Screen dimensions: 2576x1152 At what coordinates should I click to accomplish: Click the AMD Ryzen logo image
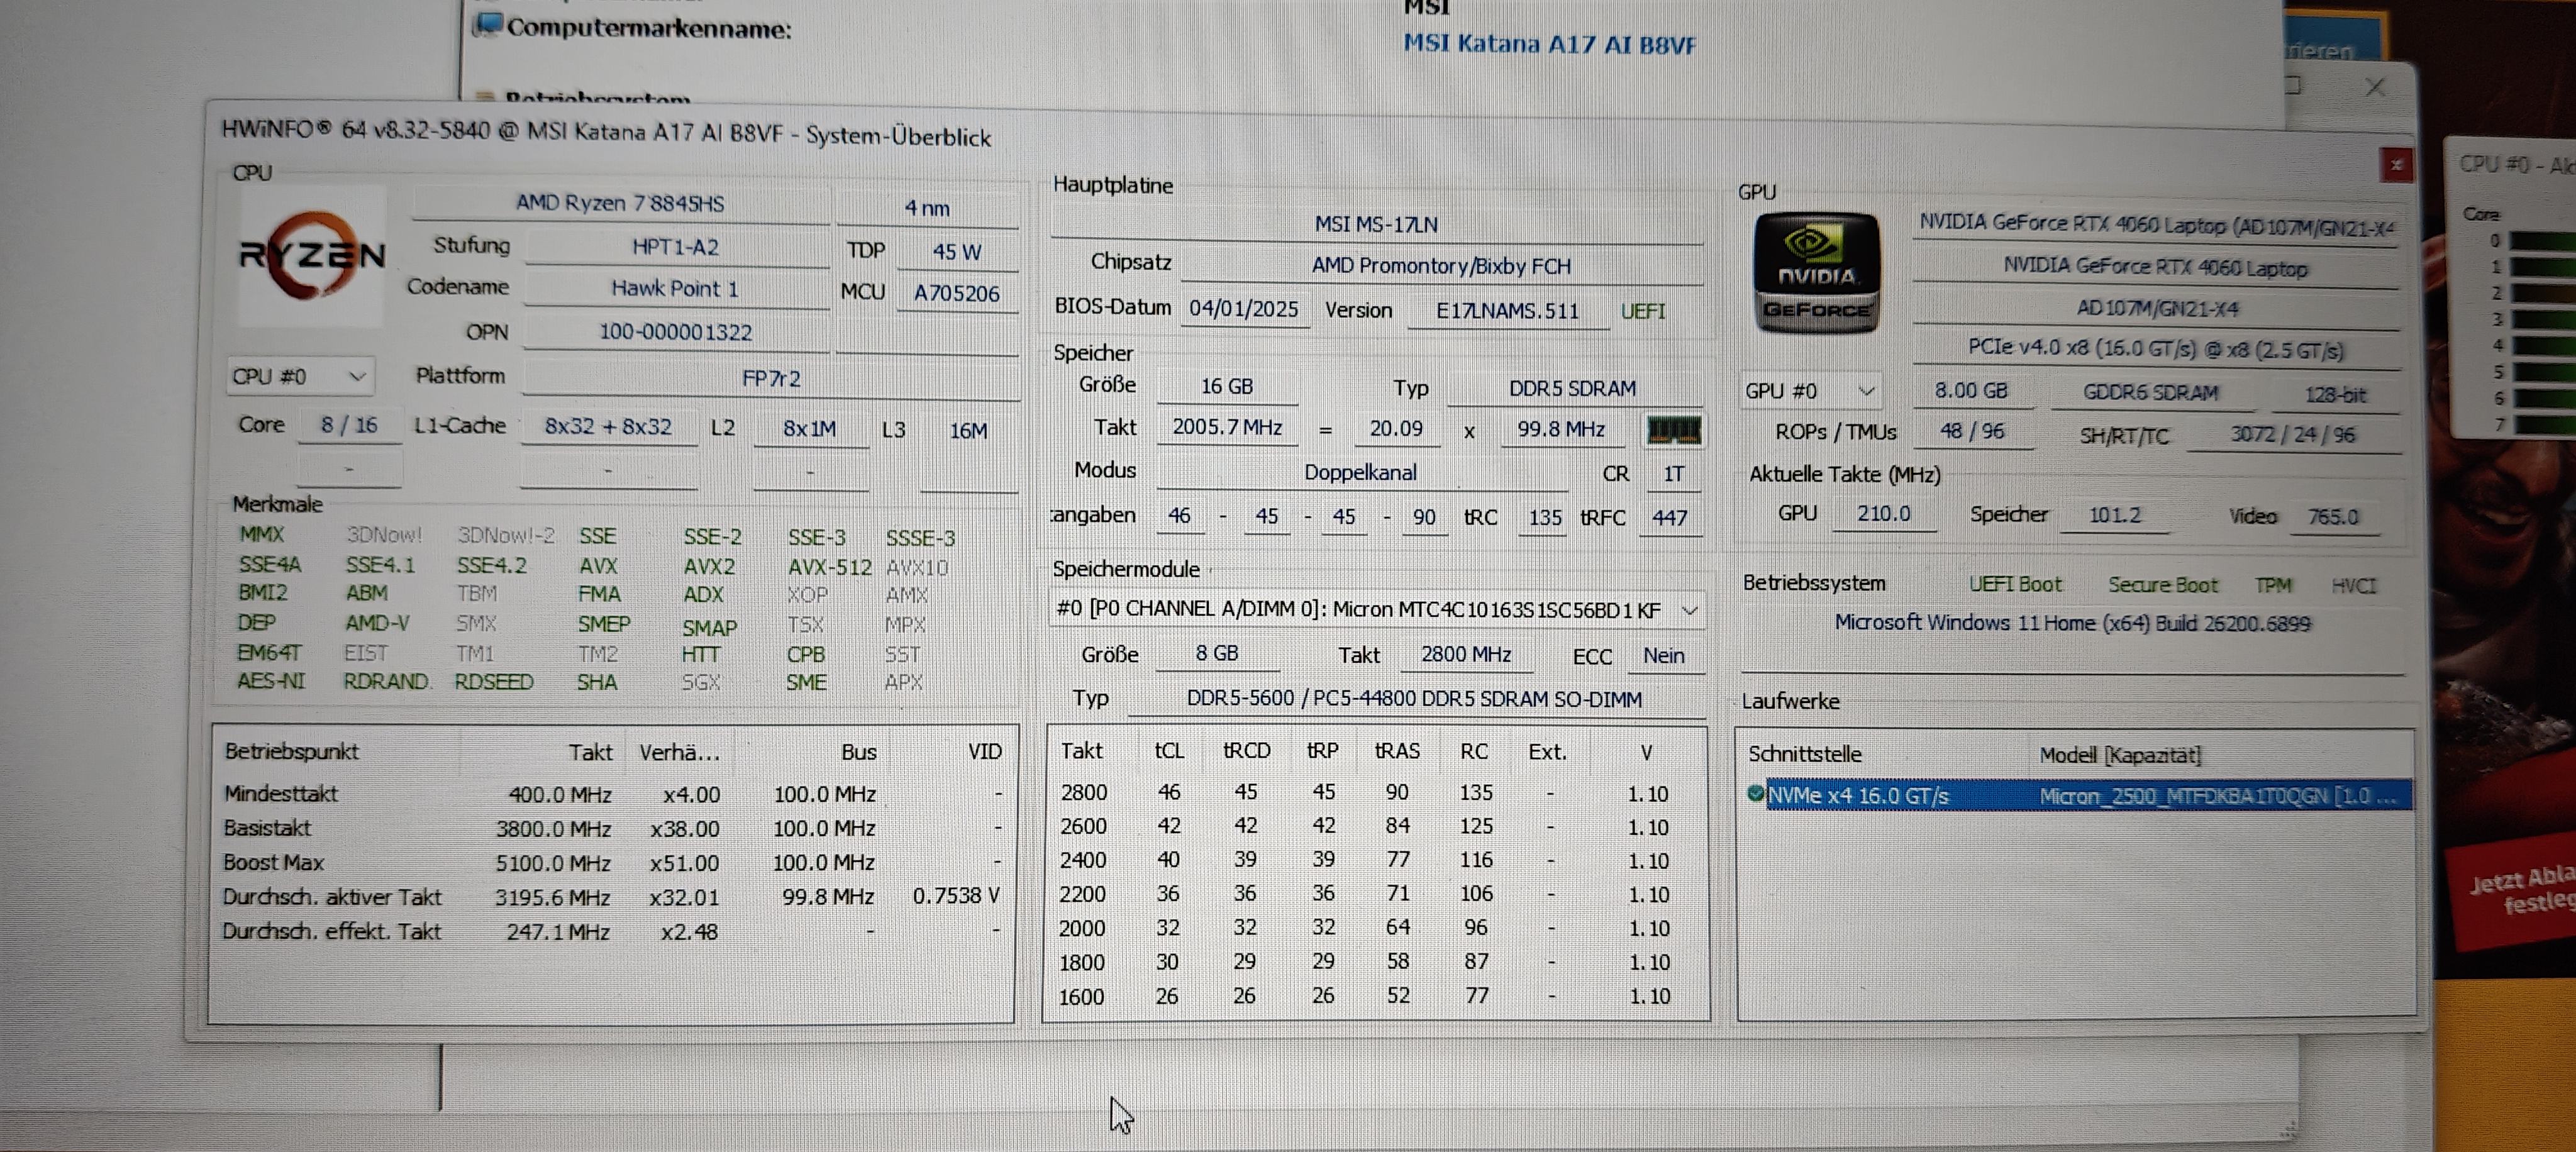312,255
